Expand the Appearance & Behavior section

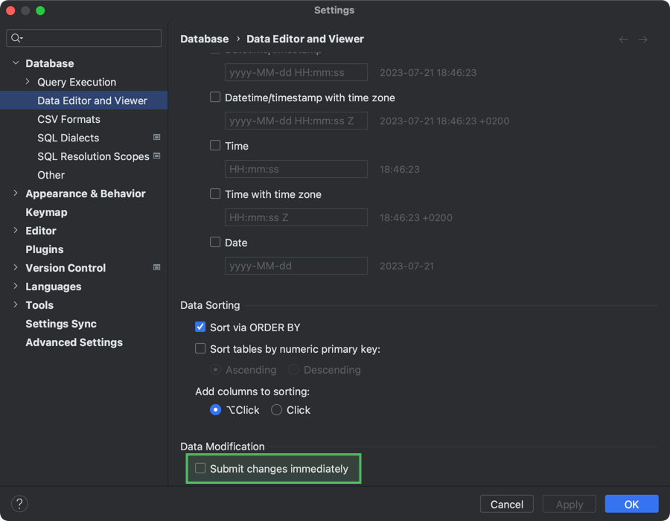[15, 194]
